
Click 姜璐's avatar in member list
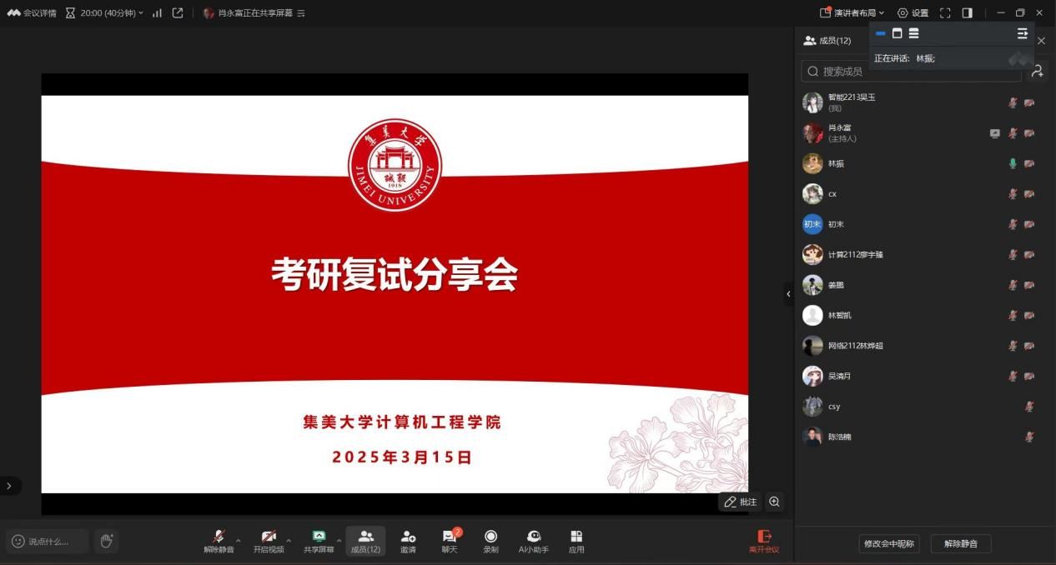(812, 285)
